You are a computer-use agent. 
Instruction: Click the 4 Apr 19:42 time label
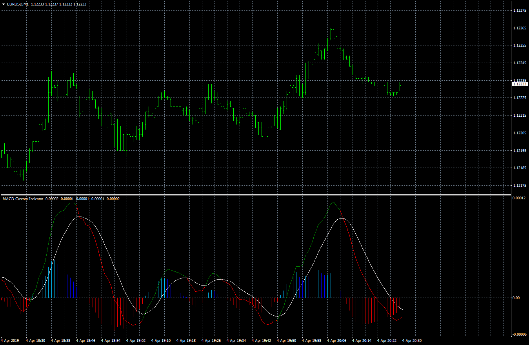[x=262, y=340]
